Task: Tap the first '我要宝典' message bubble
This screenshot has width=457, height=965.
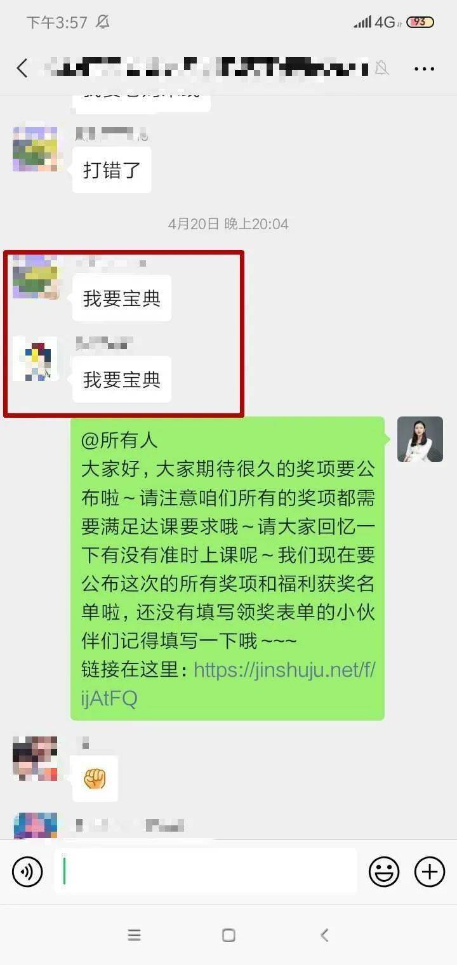Action: [x=122, y=298]
